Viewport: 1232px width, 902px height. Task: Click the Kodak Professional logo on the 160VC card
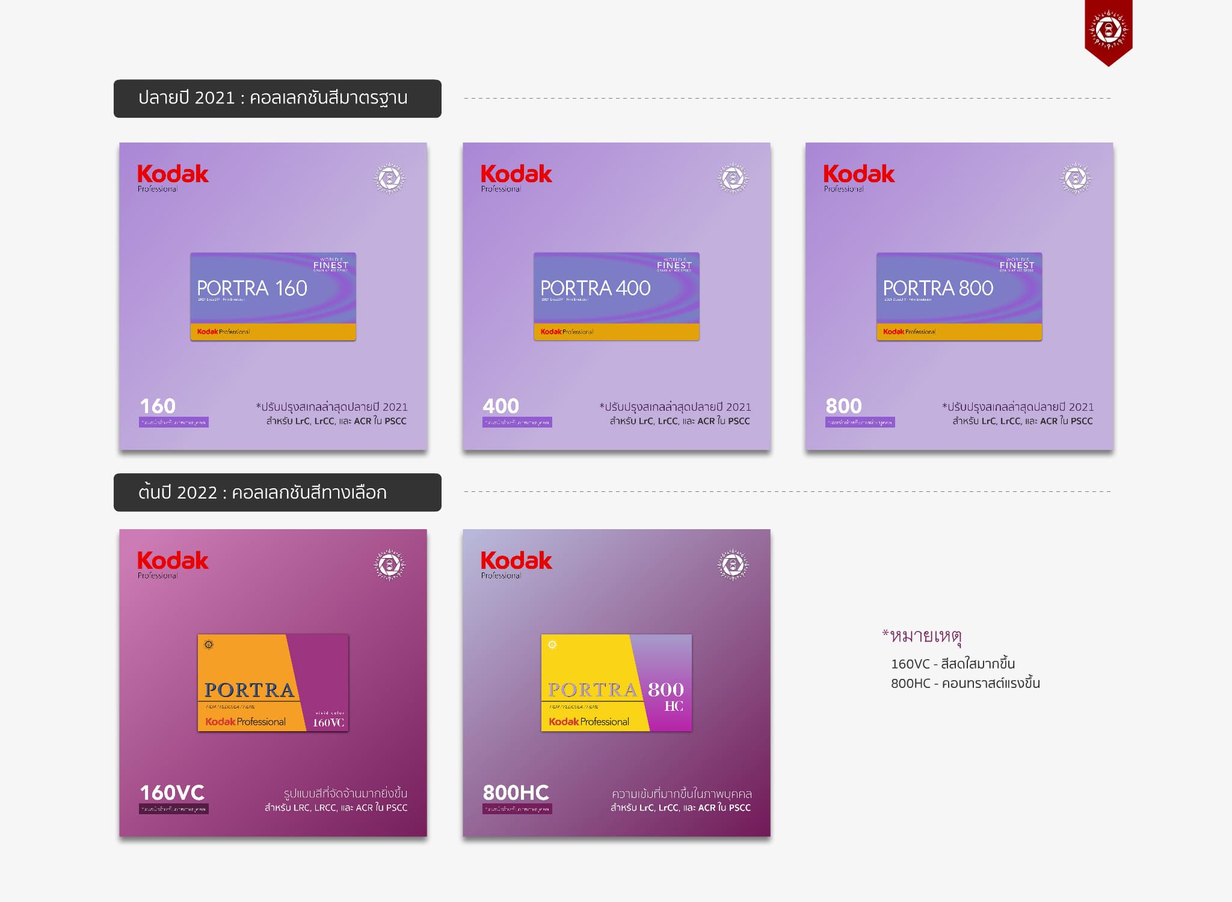[x=173, y=565]
